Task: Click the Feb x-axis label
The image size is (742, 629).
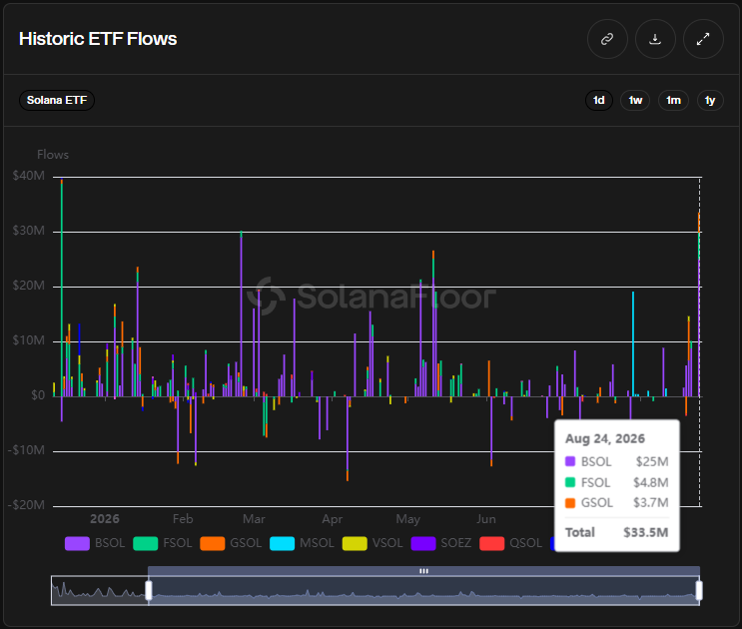Action: click(183, 519)
